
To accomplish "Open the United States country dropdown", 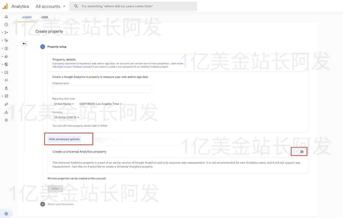I will [64, 104].
